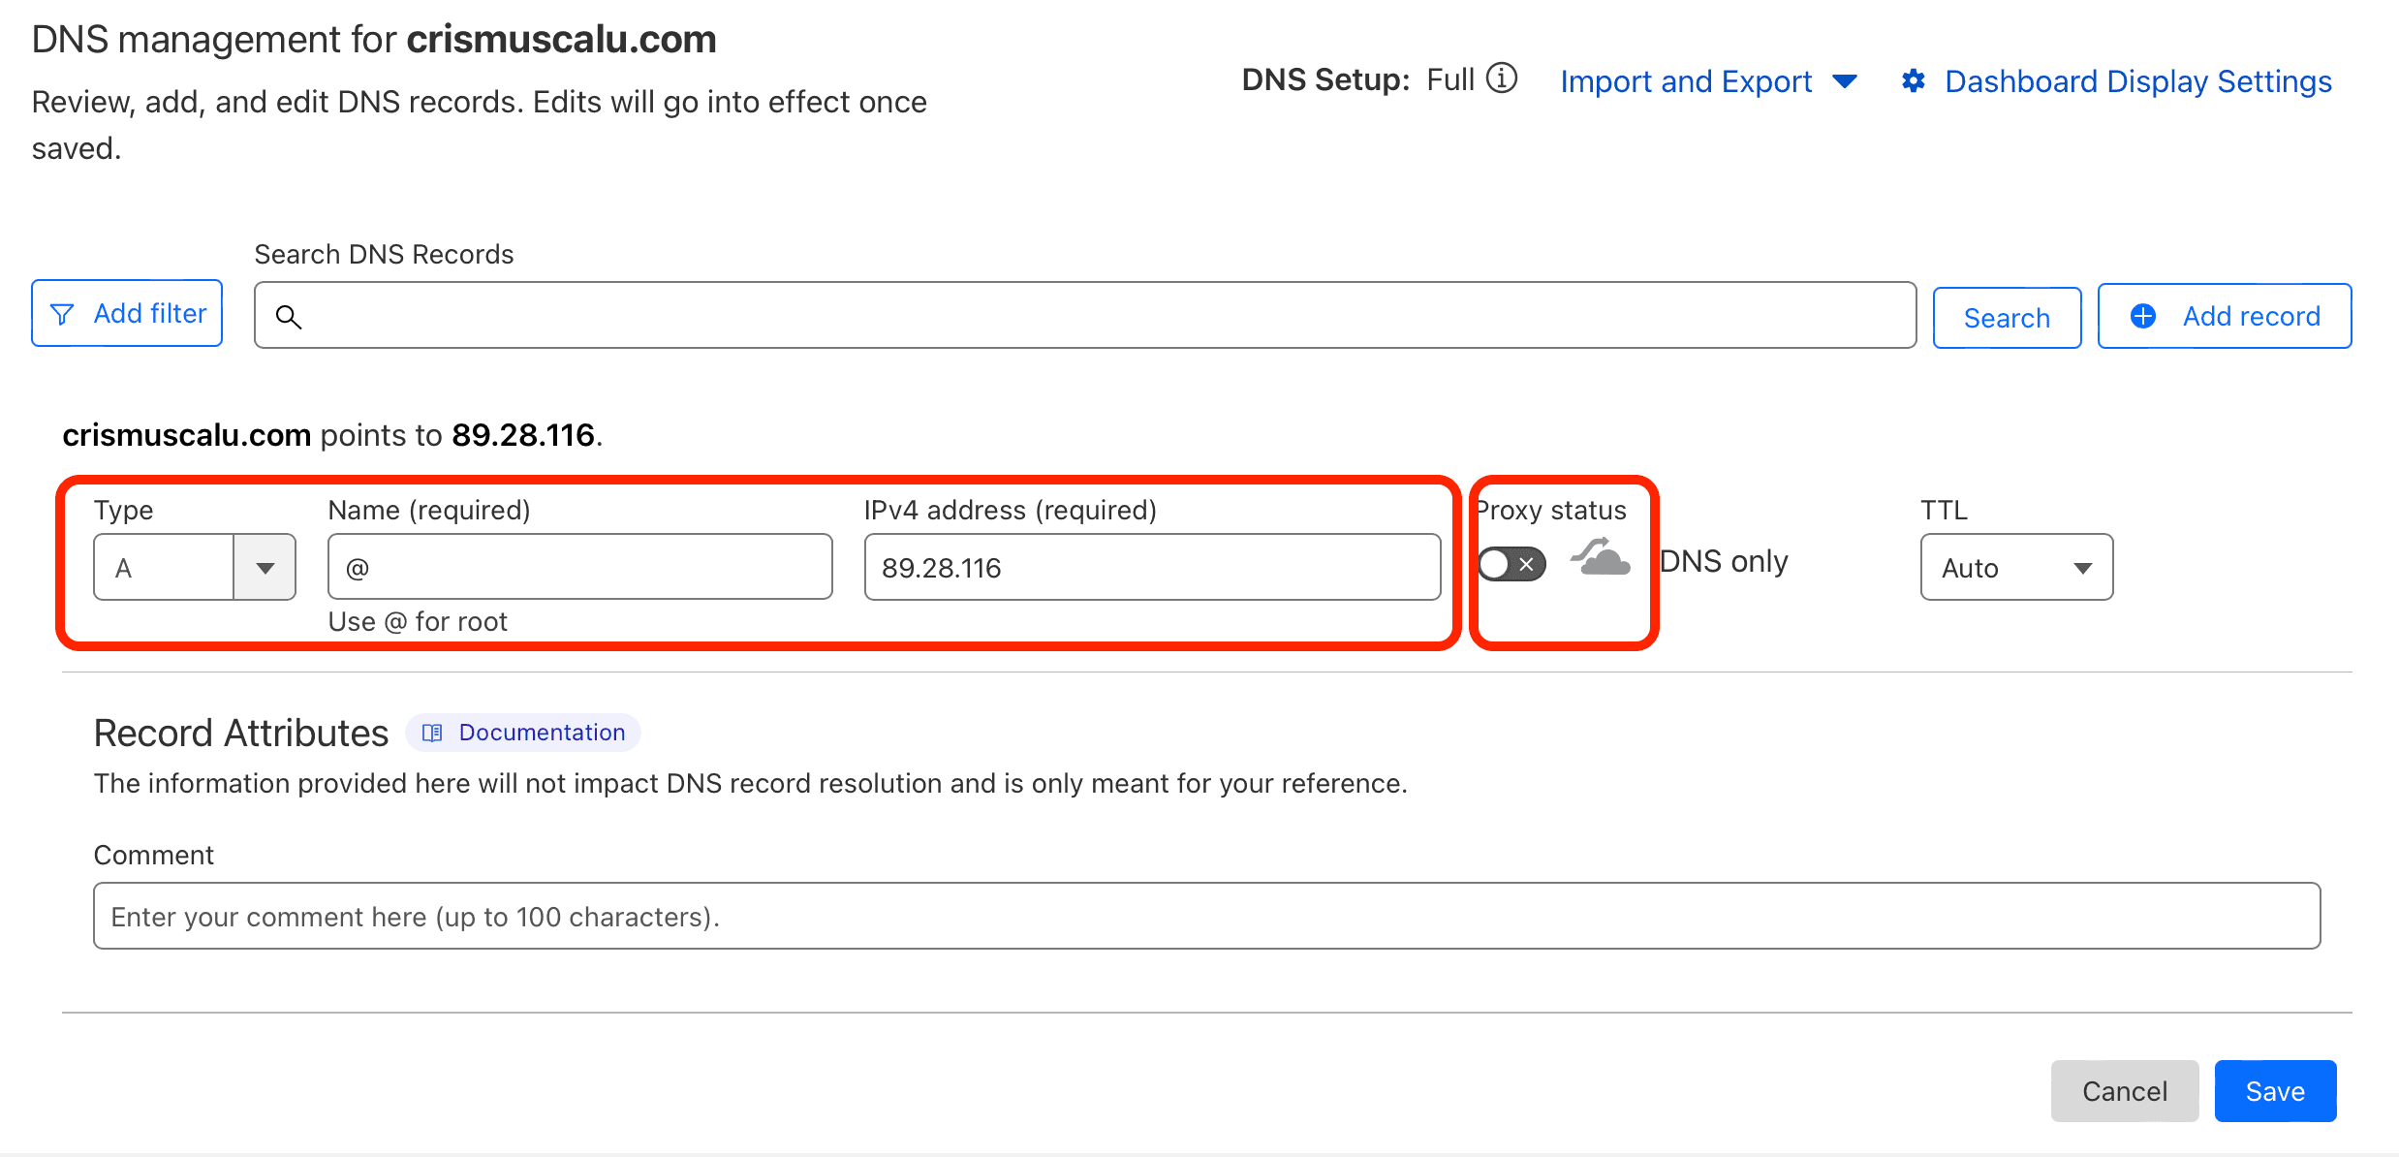
Task: Cancel editing the DNS record
Action: click(2125, 1091)
